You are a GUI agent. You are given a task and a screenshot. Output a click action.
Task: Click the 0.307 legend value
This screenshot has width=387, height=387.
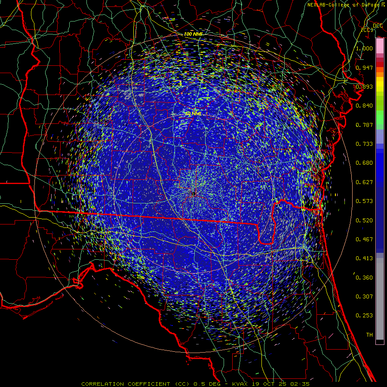click(x=364, y=297)
